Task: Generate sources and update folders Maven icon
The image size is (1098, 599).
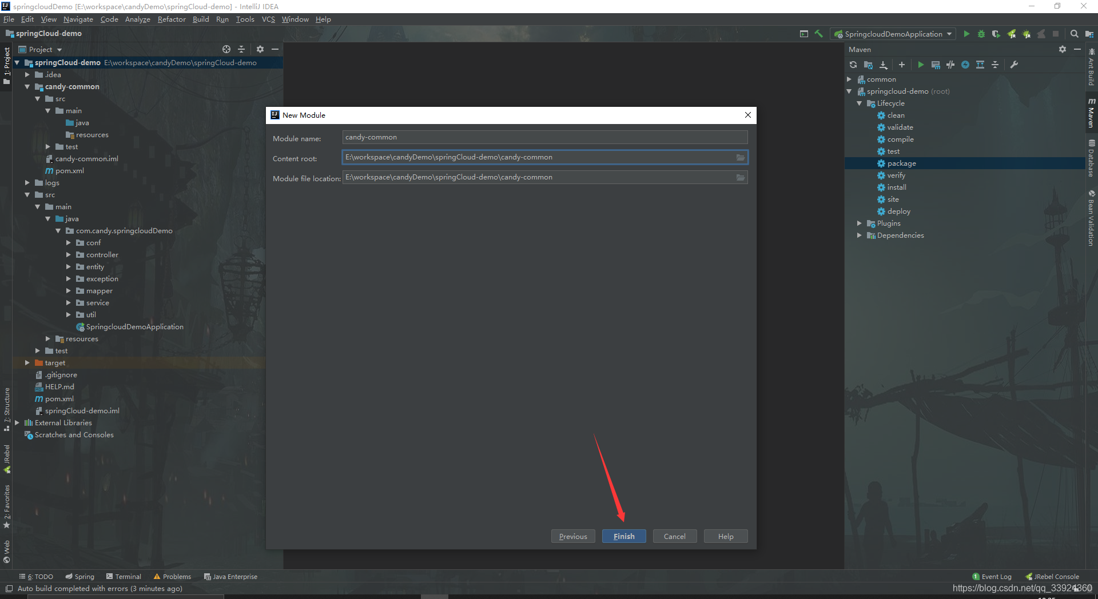Action: tap(868, 65)
